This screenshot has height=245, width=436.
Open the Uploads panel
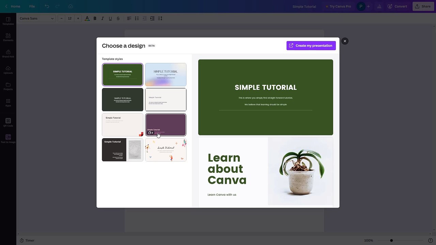click(x=8, y=70)
